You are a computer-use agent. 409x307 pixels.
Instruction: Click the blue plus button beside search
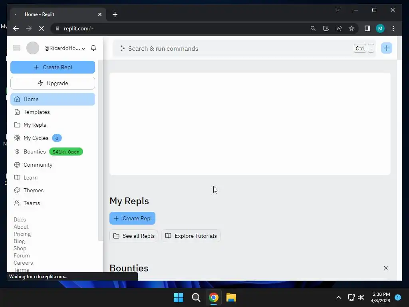point(386,48)
